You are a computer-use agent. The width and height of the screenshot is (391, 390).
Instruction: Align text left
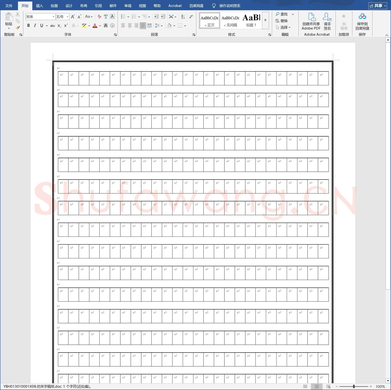click(x=123, y=25)
